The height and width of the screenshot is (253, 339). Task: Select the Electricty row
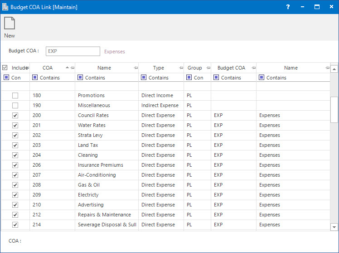[88, 195]
